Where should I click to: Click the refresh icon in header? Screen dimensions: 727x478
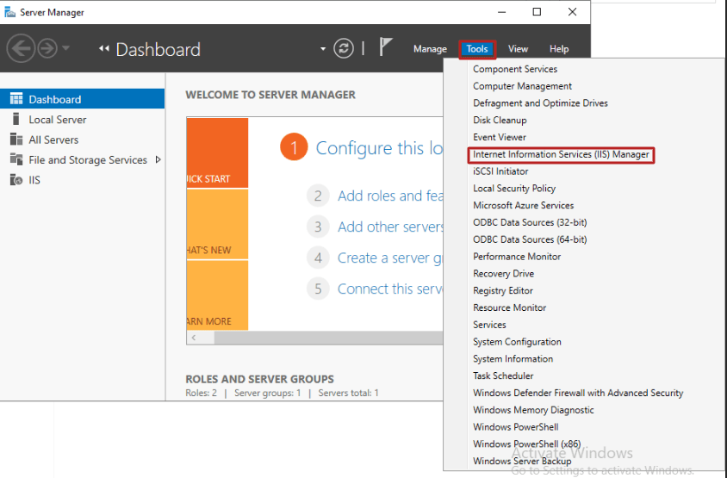pyautogui.click(x=344, y=48)
